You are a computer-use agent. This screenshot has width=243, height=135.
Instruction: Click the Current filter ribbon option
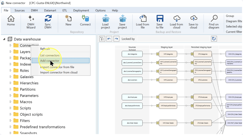(234, 32)
